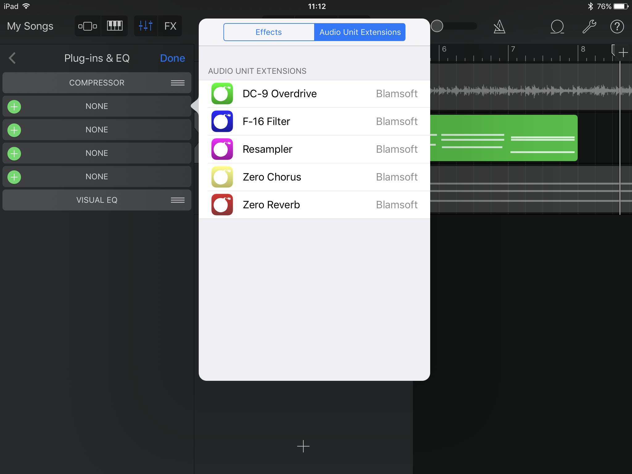Add plug-in in third NONE slot
The image size is (632, 474).
tap(14, 154)
